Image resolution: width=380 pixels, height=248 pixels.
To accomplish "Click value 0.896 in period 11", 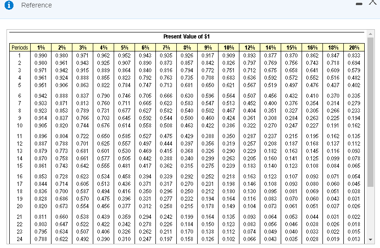I will point(41,136).
